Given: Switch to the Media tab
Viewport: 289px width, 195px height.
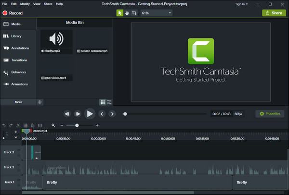Looking at the screenshot, I should click(18, 24).
